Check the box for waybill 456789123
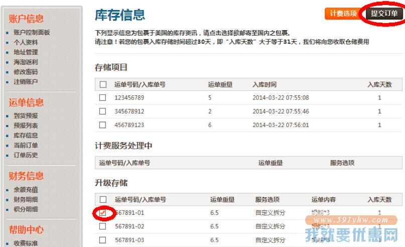Viewport: 405px width, 247px height. [102, 125]
